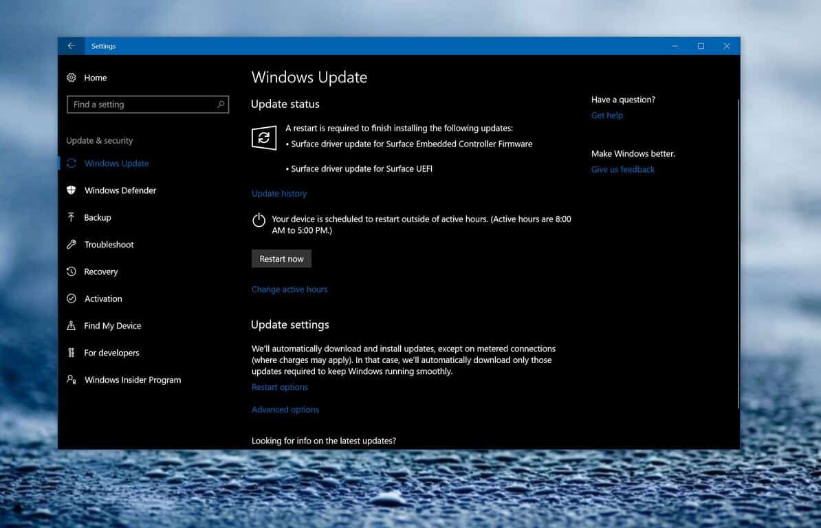The image size is (821, 528).
Task: Open the Activation page
Action: click(x=103, y=298)
